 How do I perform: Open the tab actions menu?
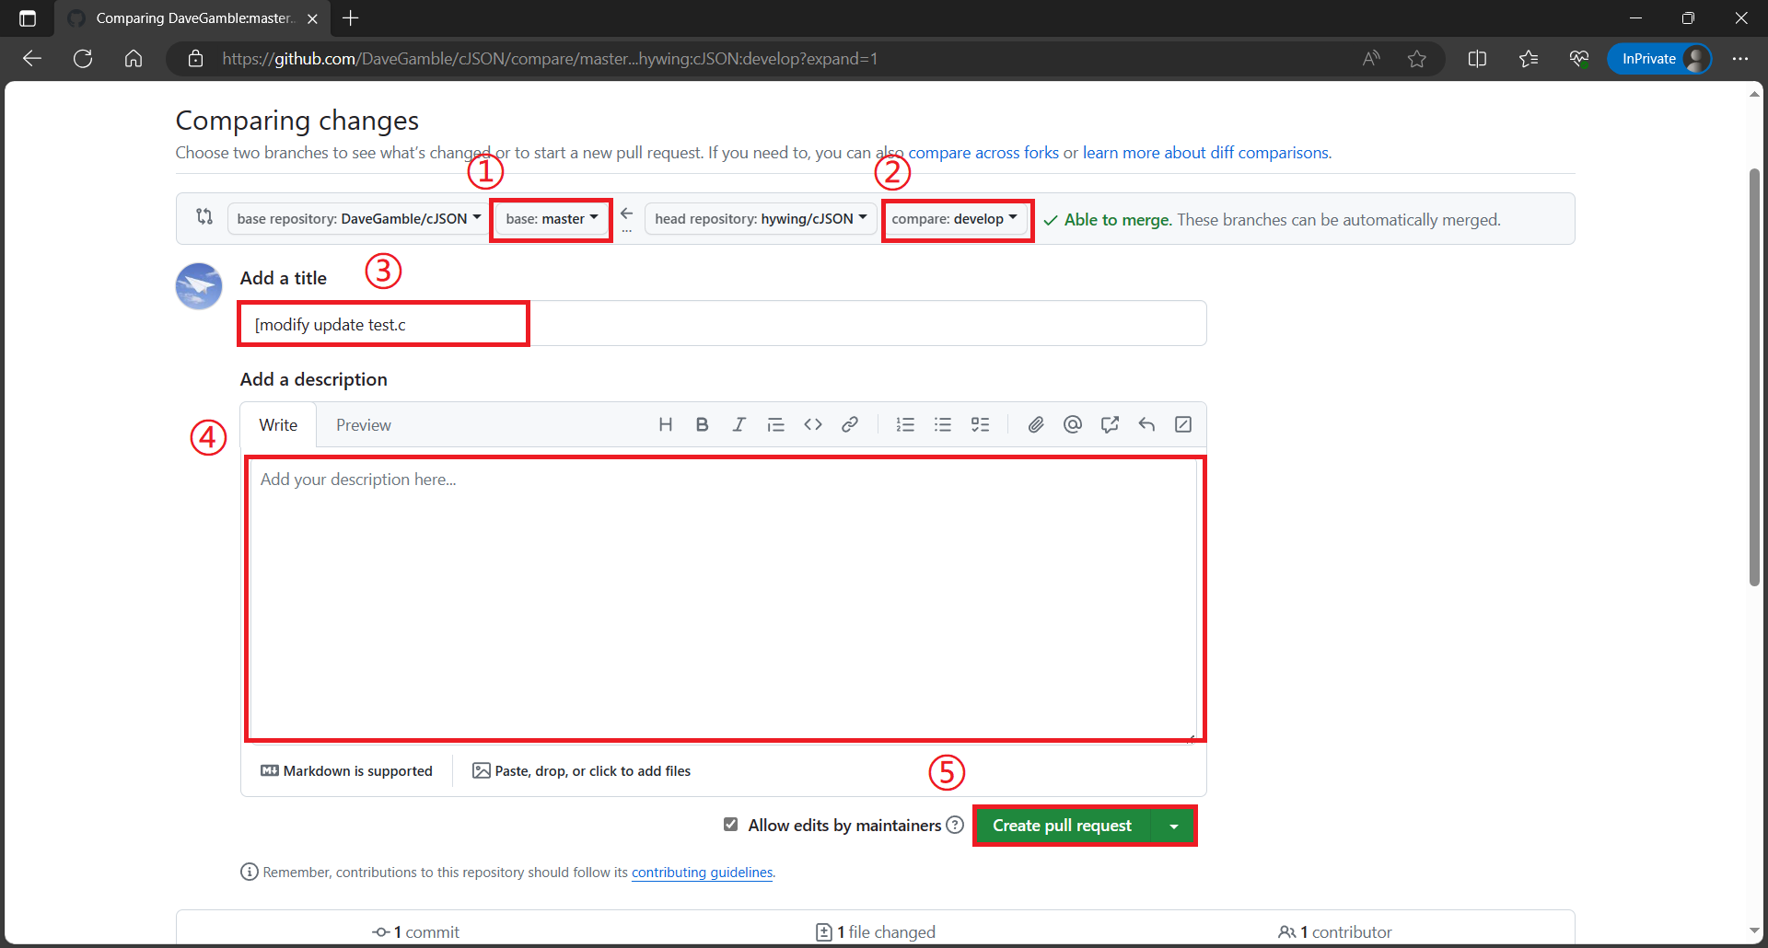pyautogui.click(x=28, y=18)
